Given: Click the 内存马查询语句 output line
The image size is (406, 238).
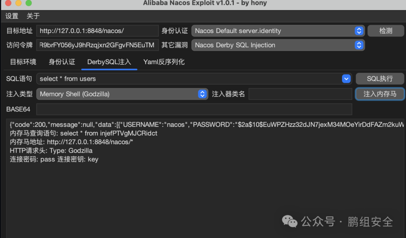Looking at the screenshot, I should click(x=83, y=133).
